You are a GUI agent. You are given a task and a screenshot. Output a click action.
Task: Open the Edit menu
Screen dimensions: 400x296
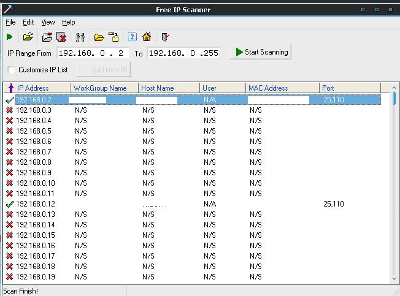tap(28, 23)
